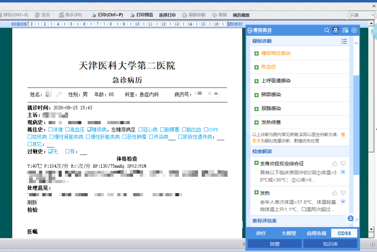Screen dimensions: 377x252
Task: Click the zoom-in plus button at bottom right
Action: point(372,244)
